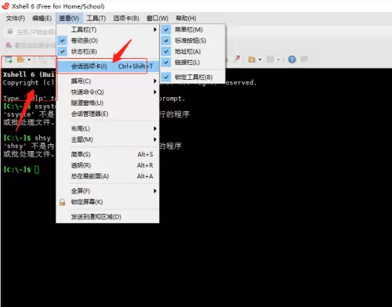Click the highlighter pen toolbar icon
Image resolution: width=392 pixels, height=307 pixels.
[x=237, y=59]
